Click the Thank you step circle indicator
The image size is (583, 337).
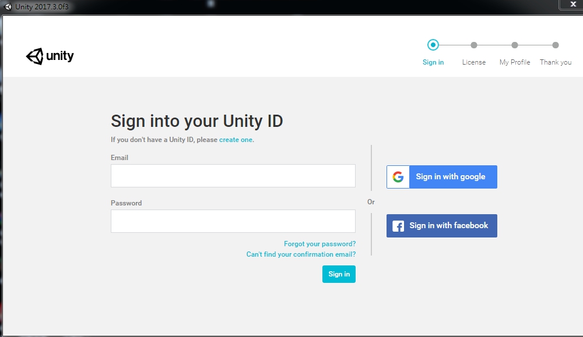coord(554,44)
